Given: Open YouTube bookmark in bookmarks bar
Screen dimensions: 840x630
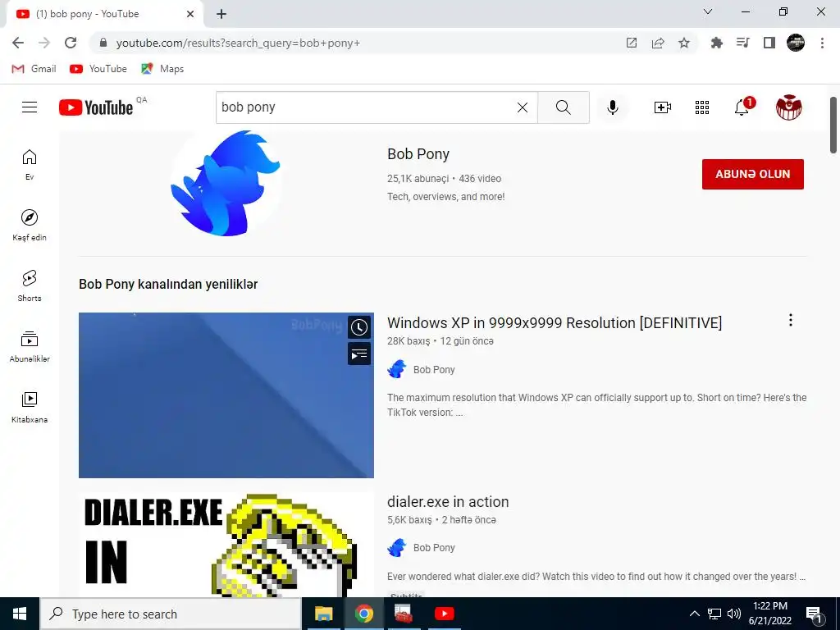Looking at the screenshot, I should (x=98, y=69).
